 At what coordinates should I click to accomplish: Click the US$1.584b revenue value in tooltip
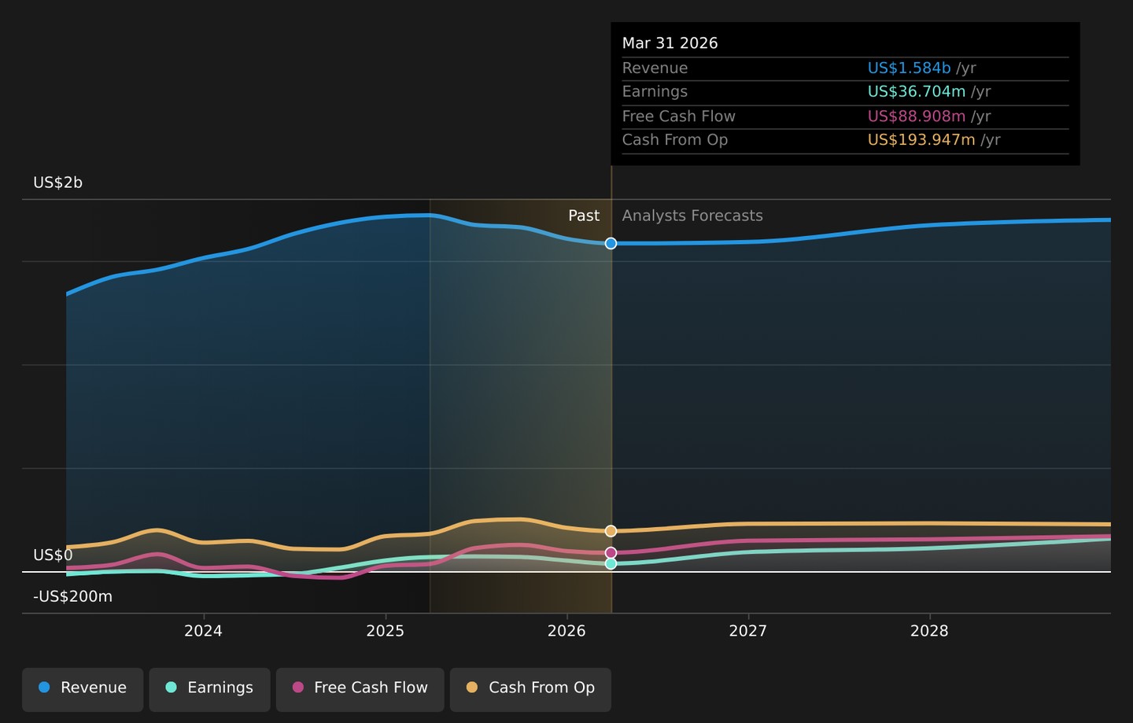click(909, 68)
